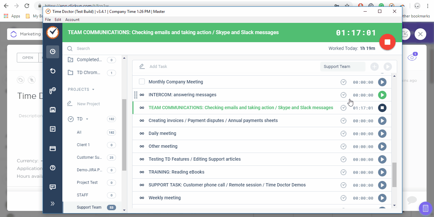
Task: Click OPEN status button in ClickUp window
Action: tap(27, 58)
